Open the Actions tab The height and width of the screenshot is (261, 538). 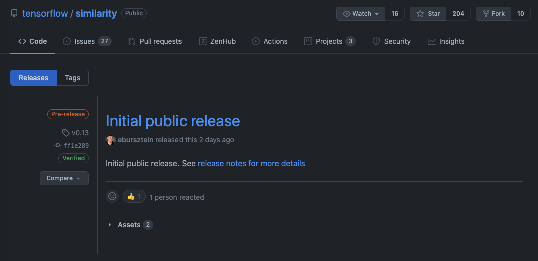click(x=270, y=41)
